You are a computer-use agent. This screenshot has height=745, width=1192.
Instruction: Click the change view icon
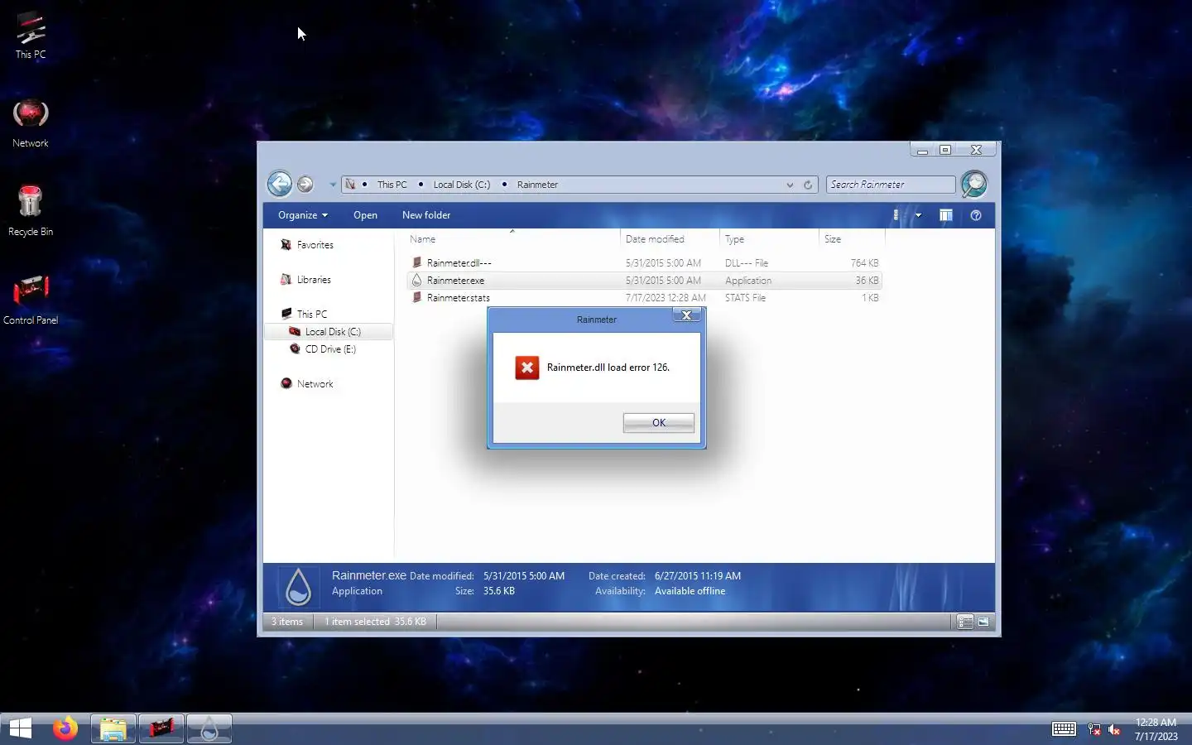click(896, 215)
